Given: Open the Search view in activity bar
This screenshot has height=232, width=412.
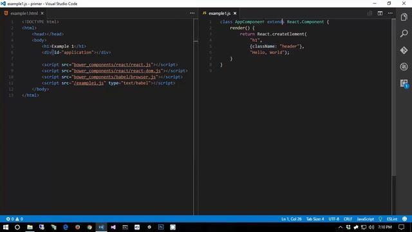Looking at the screenshot, I should pyautogui.click(x=404, y=34).
